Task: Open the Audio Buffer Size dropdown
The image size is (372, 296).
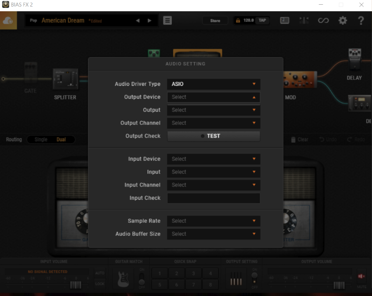Action: point(214,234)
